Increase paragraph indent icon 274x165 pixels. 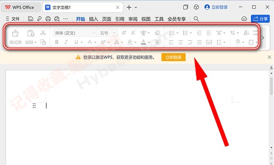[x=209, y=33]
